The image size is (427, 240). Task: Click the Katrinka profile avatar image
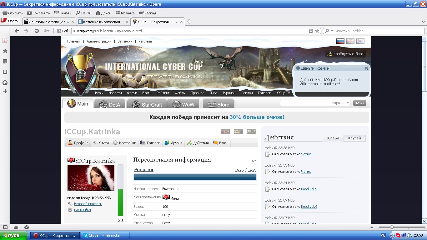(91, 178)
